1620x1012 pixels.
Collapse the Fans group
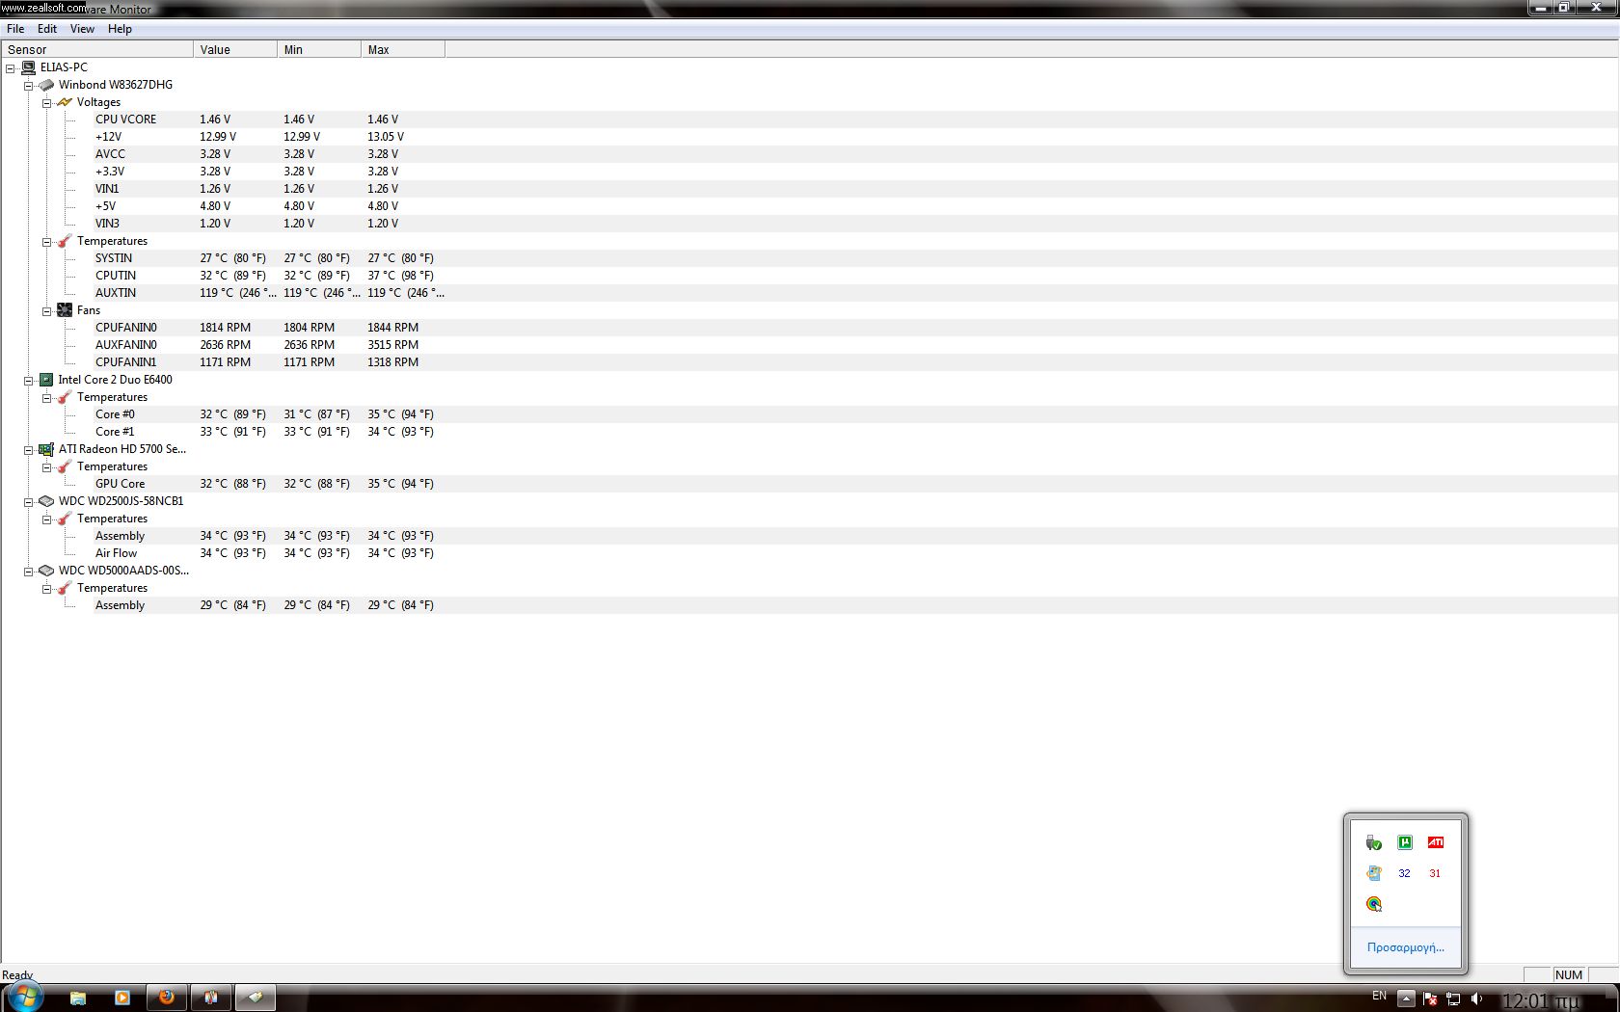point(46,311)
